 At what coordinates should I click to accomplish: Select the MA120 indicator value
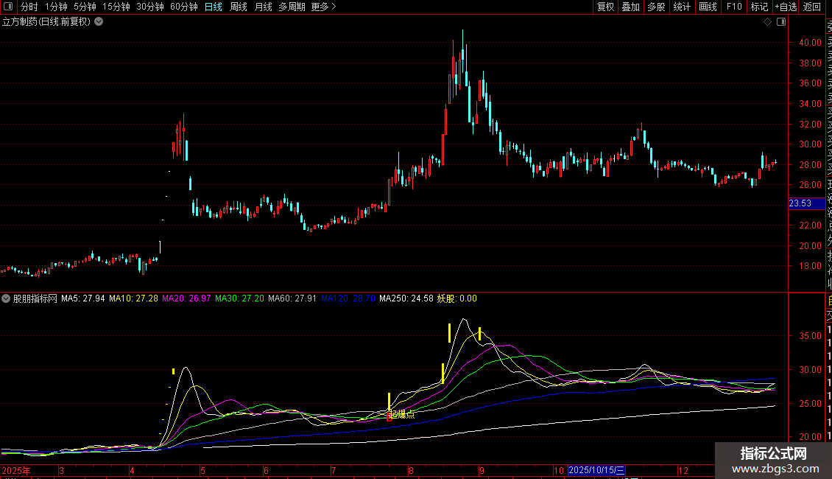pos(348,298)
